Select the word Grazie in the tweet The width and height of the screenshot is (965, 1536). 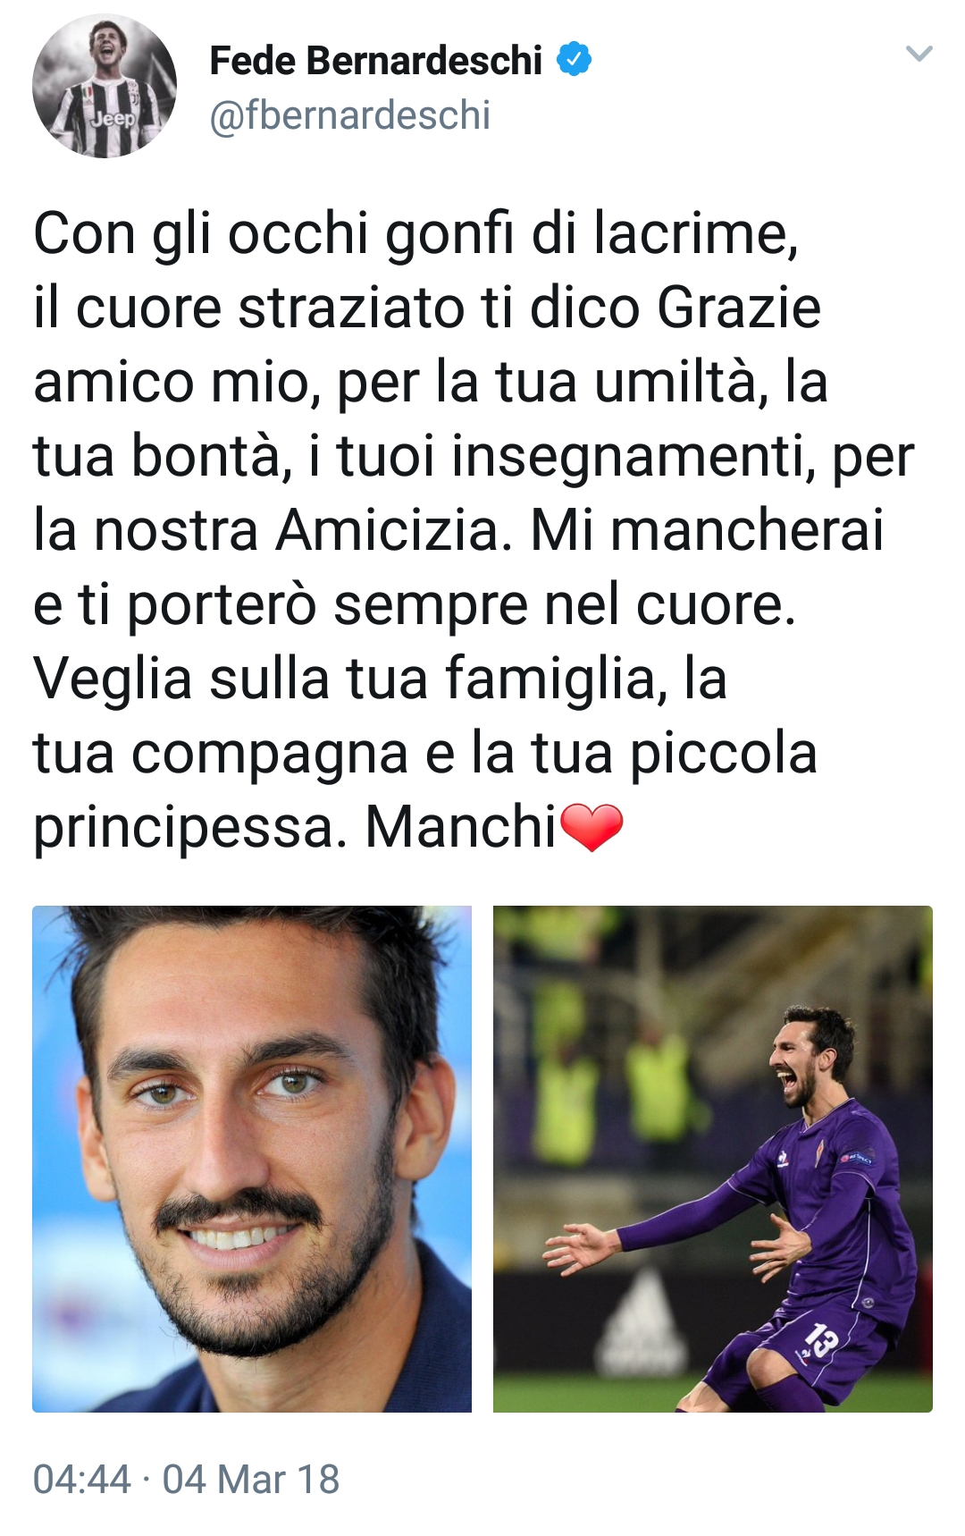(739, 308)
